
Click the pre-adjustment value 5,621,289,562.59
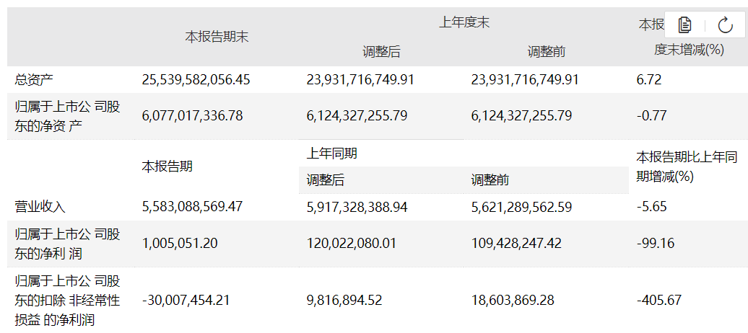tap(521, 207)
